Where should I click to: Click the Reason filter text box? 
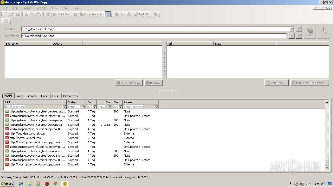coord(139,107)
